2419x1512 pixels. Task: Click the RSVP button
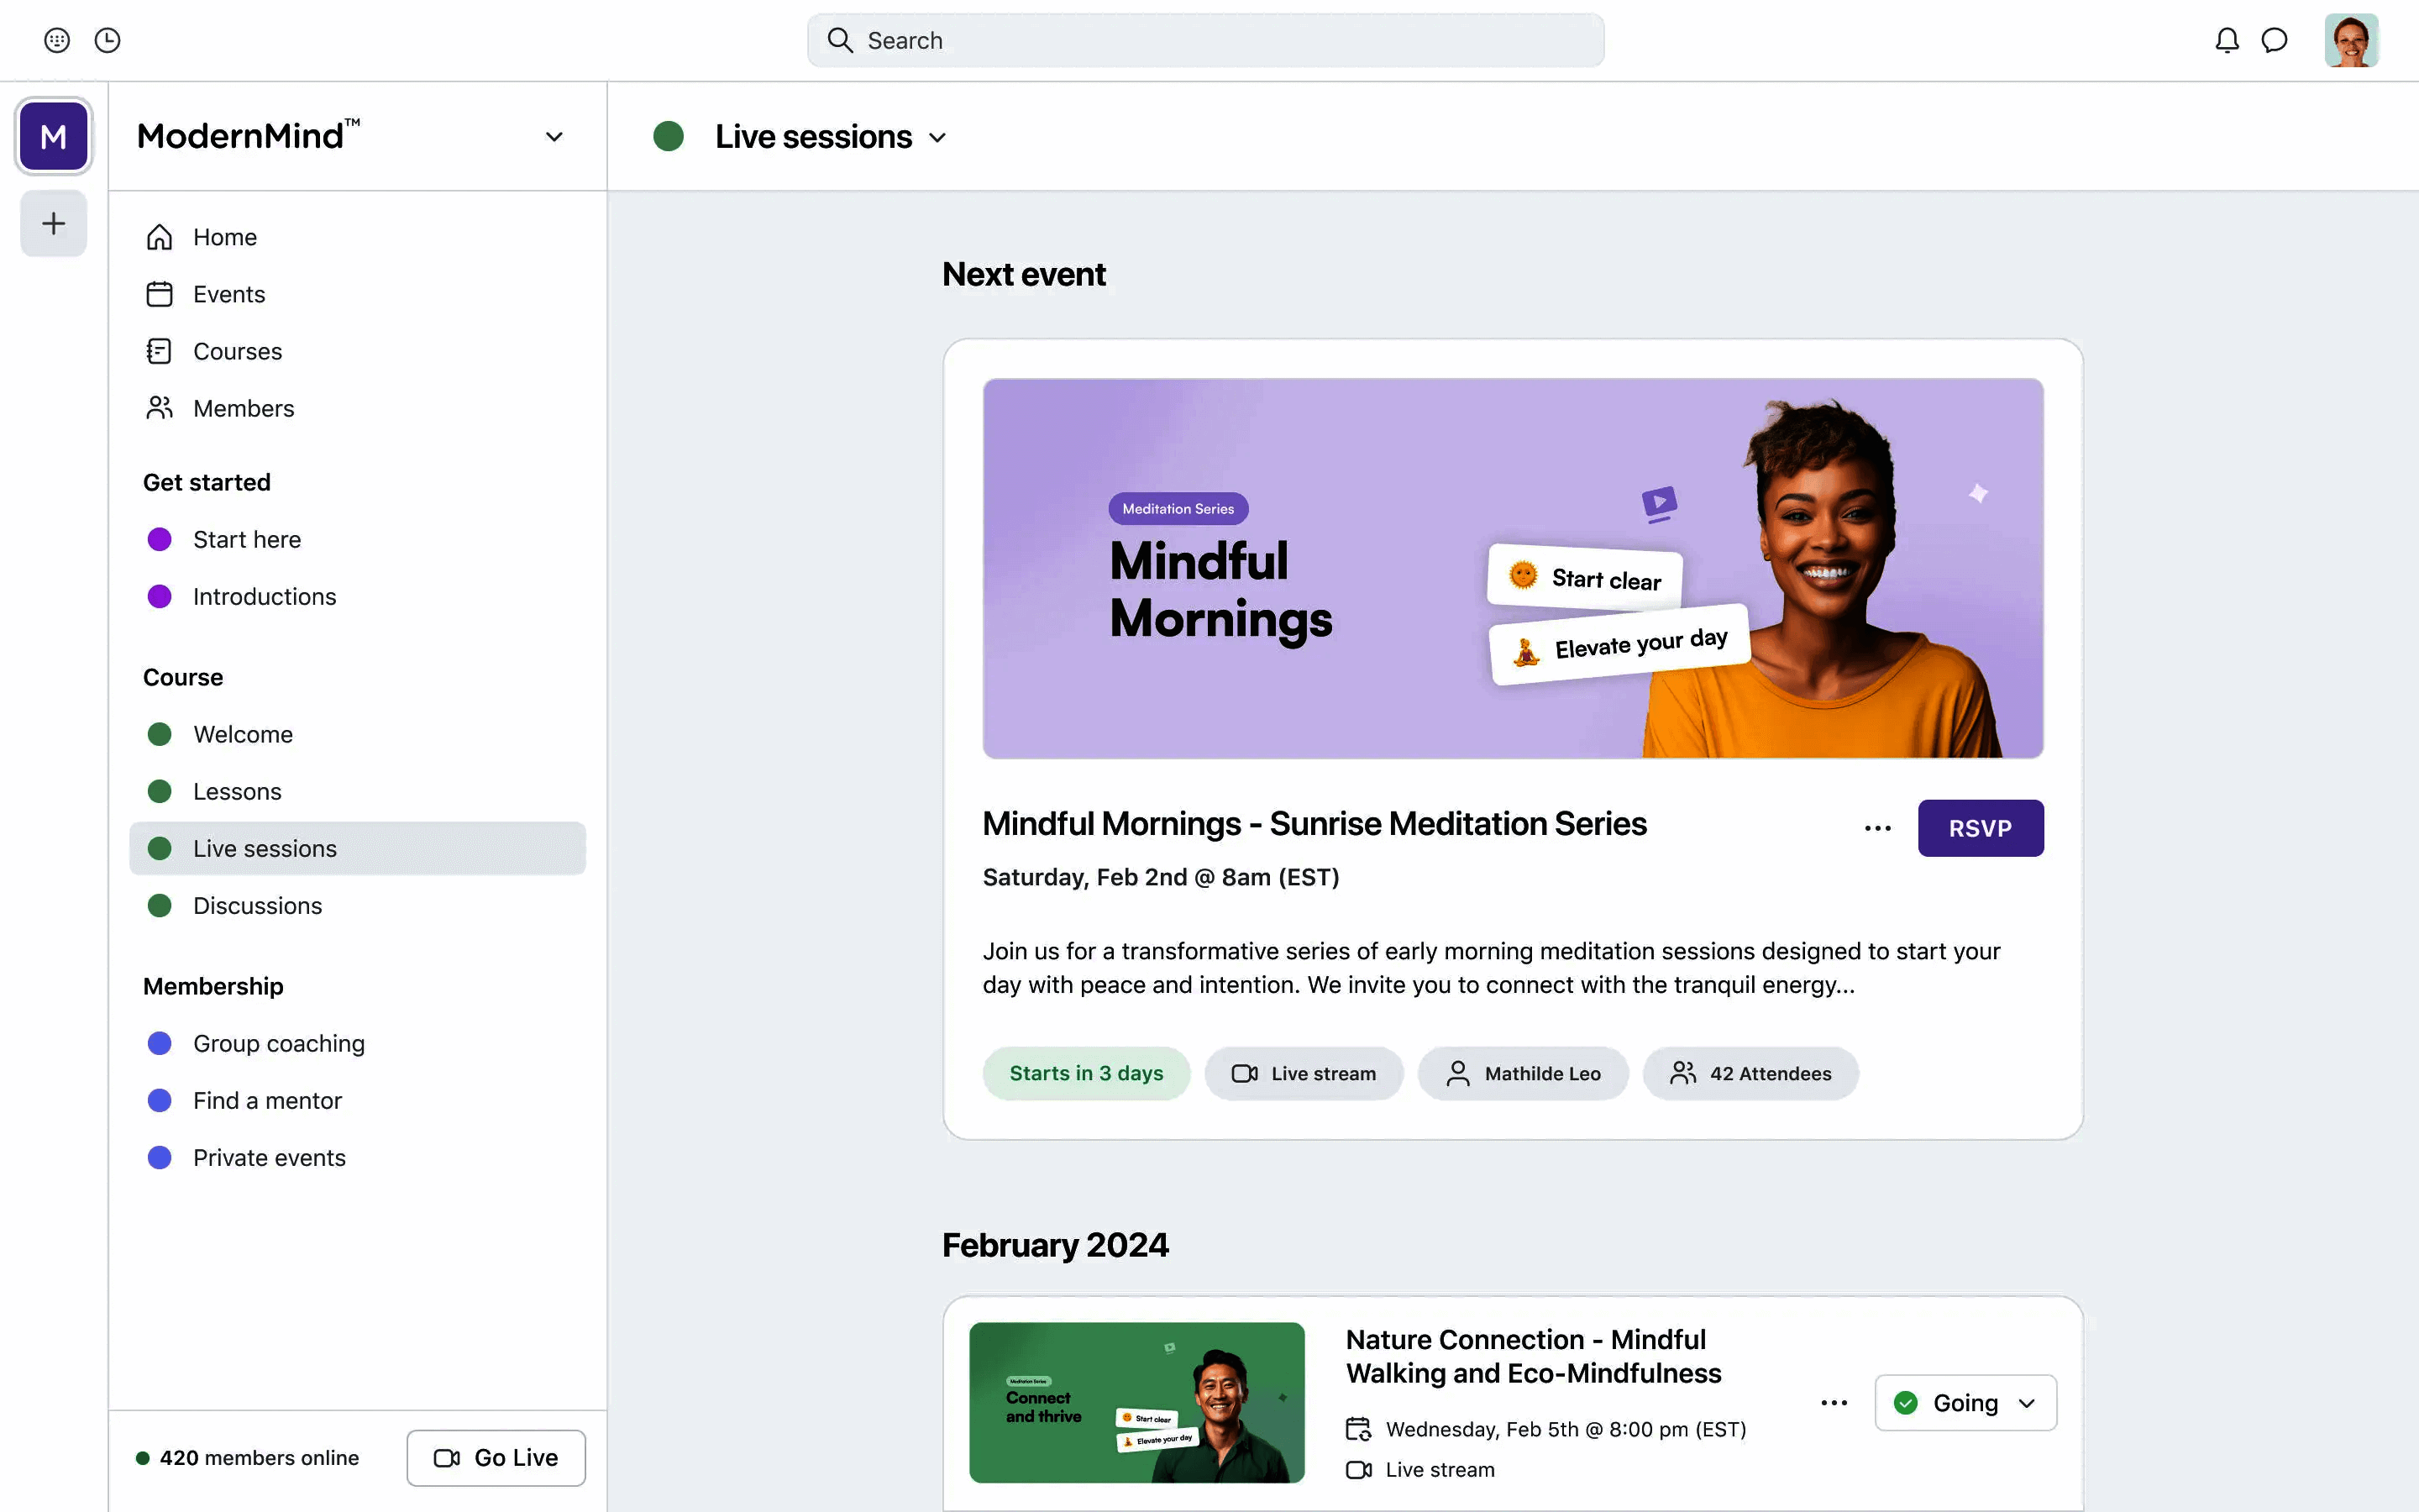pyautogui.click(x=1979, y=828)
